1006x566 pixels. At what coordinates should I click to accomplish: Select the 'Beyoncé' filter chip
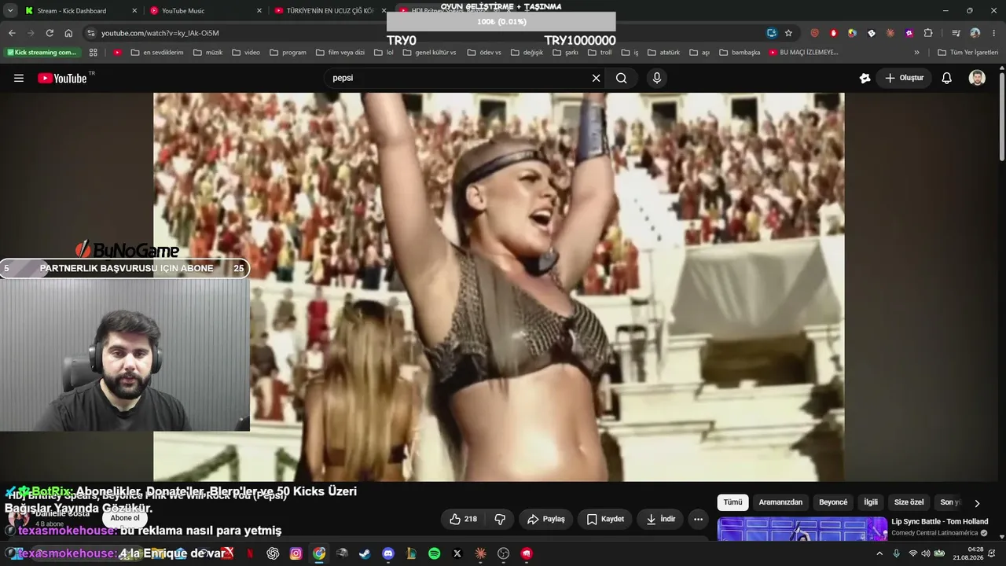(833, 502)
